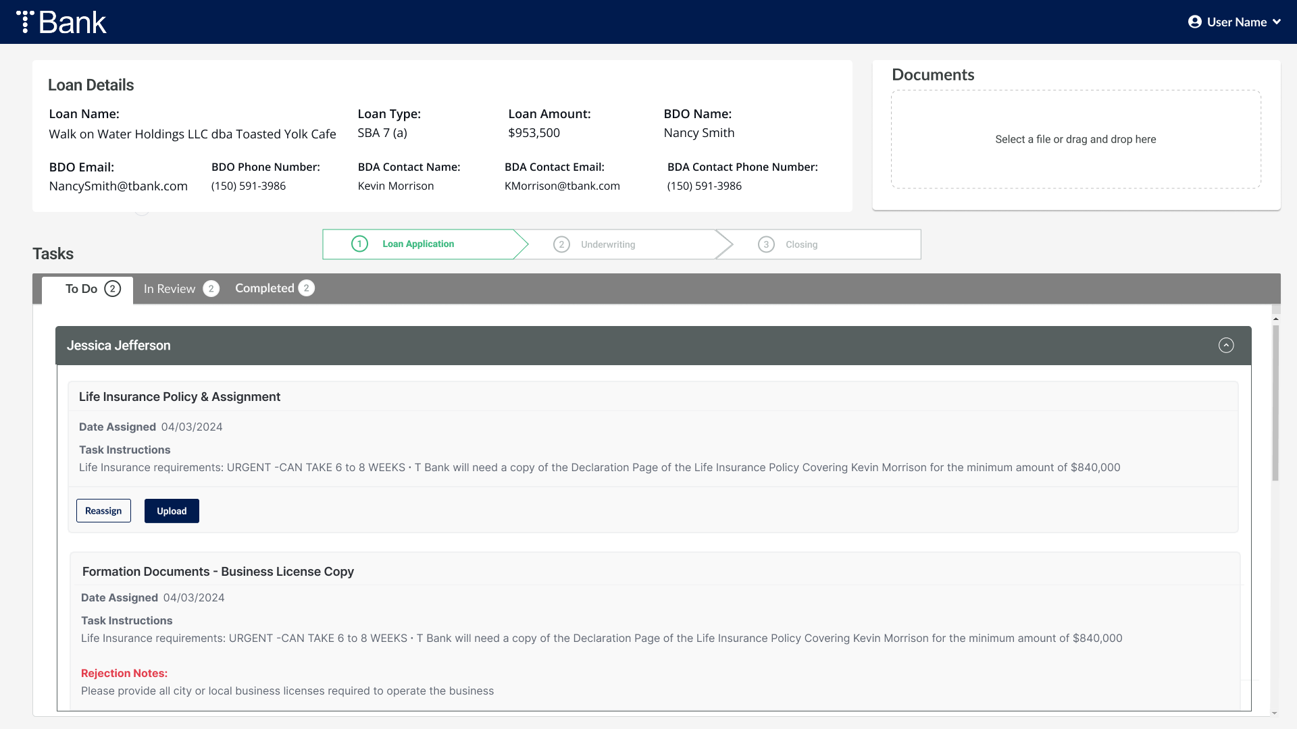Open the User Name dropdown arrow
This screenshot has width=1297, height=729.
tap(1277, 22)
